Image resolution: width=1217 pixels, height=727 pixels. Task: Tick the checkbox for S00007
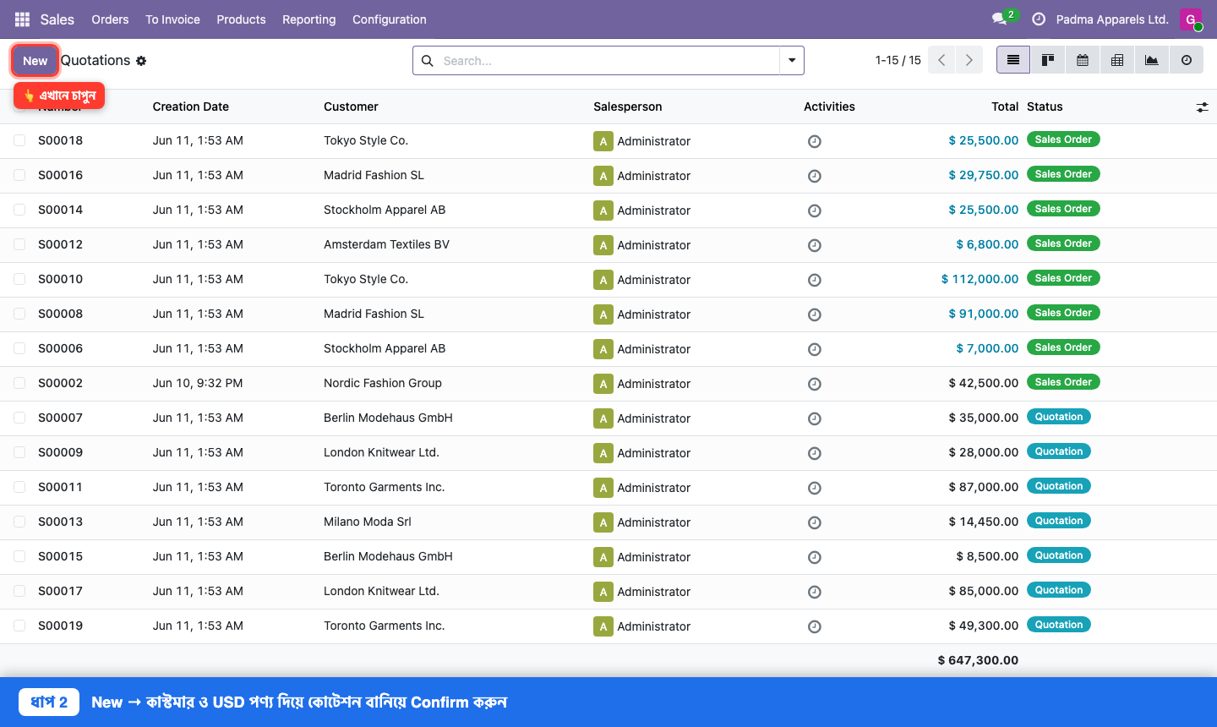pos(19,418)
